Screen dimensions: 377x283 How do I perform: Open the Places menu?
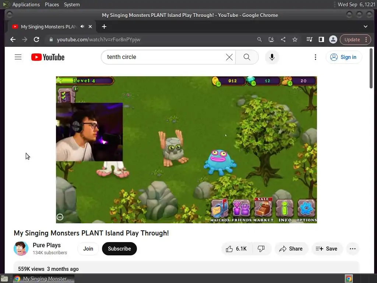(x=52, y=4)
